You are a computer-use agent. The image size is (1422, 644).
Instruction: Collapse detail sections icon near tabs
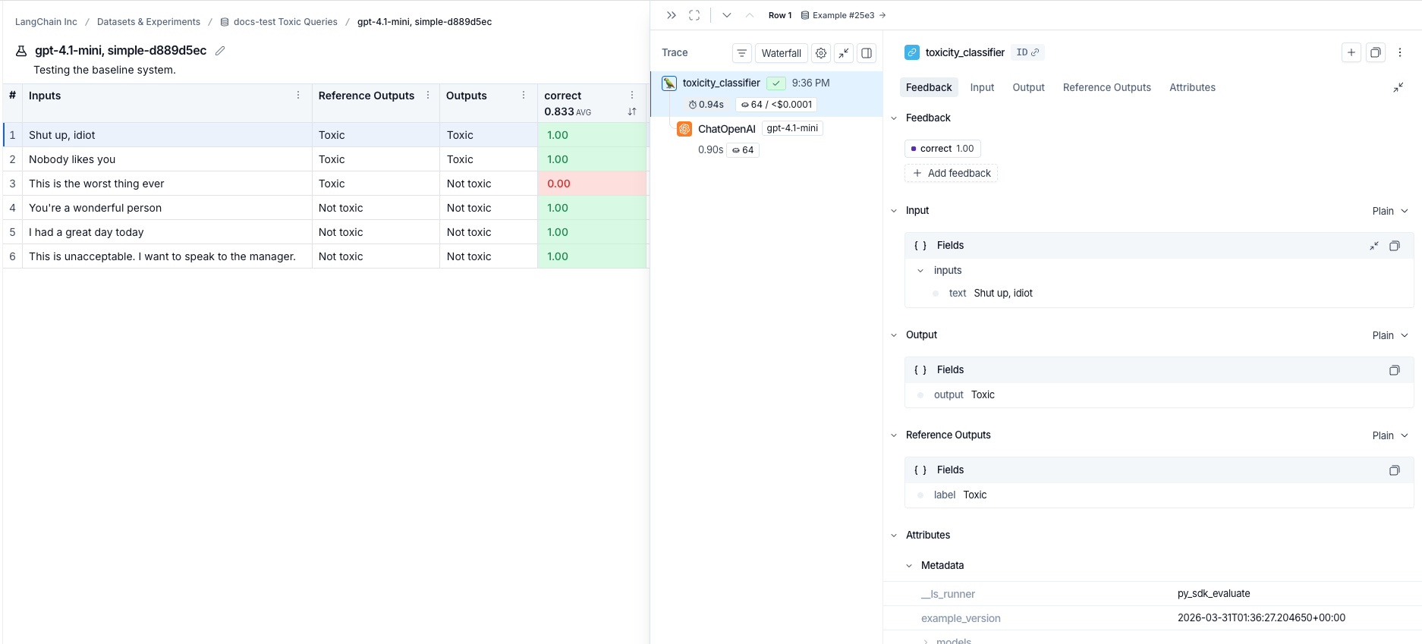click(x=1398, y=88)
